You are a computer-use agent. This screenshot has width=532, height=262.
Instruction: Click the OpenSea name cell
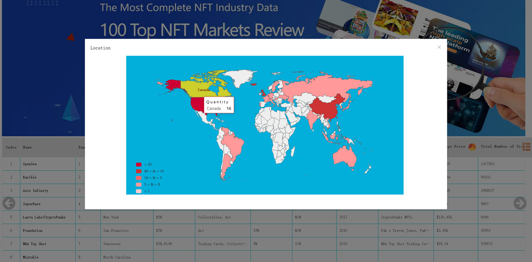48,164
